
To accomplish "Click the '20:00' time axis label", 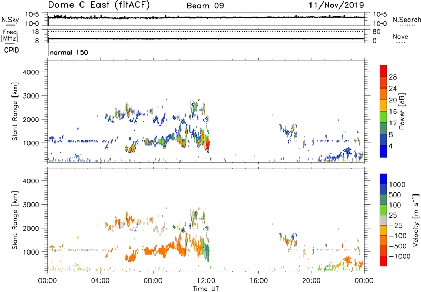I will click(312, 281).
